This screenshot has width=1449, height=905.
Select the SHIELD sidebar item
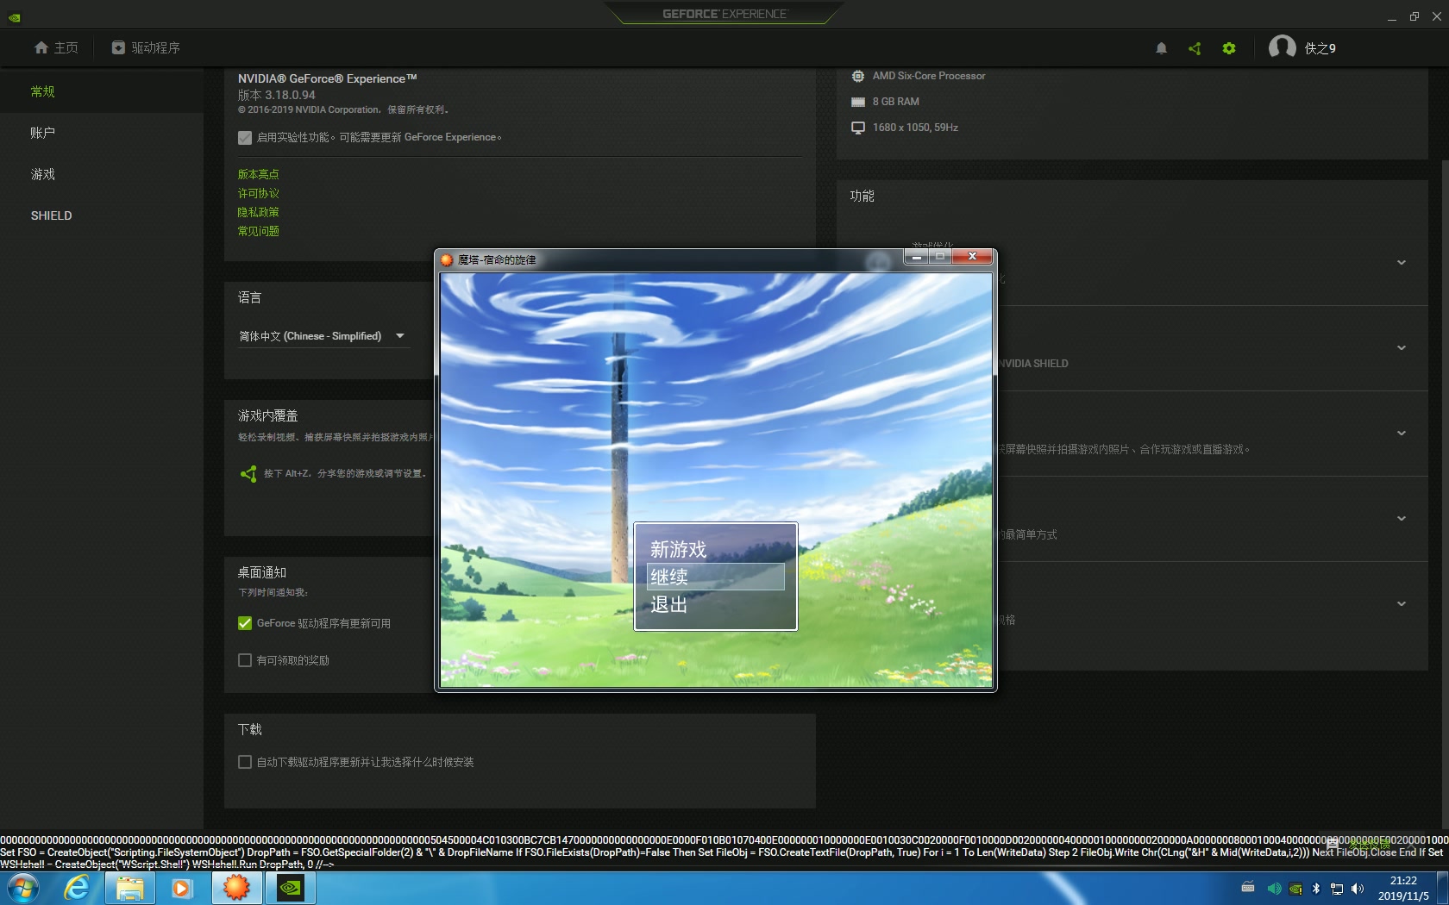pyautogui.click(x=102, y=215)
